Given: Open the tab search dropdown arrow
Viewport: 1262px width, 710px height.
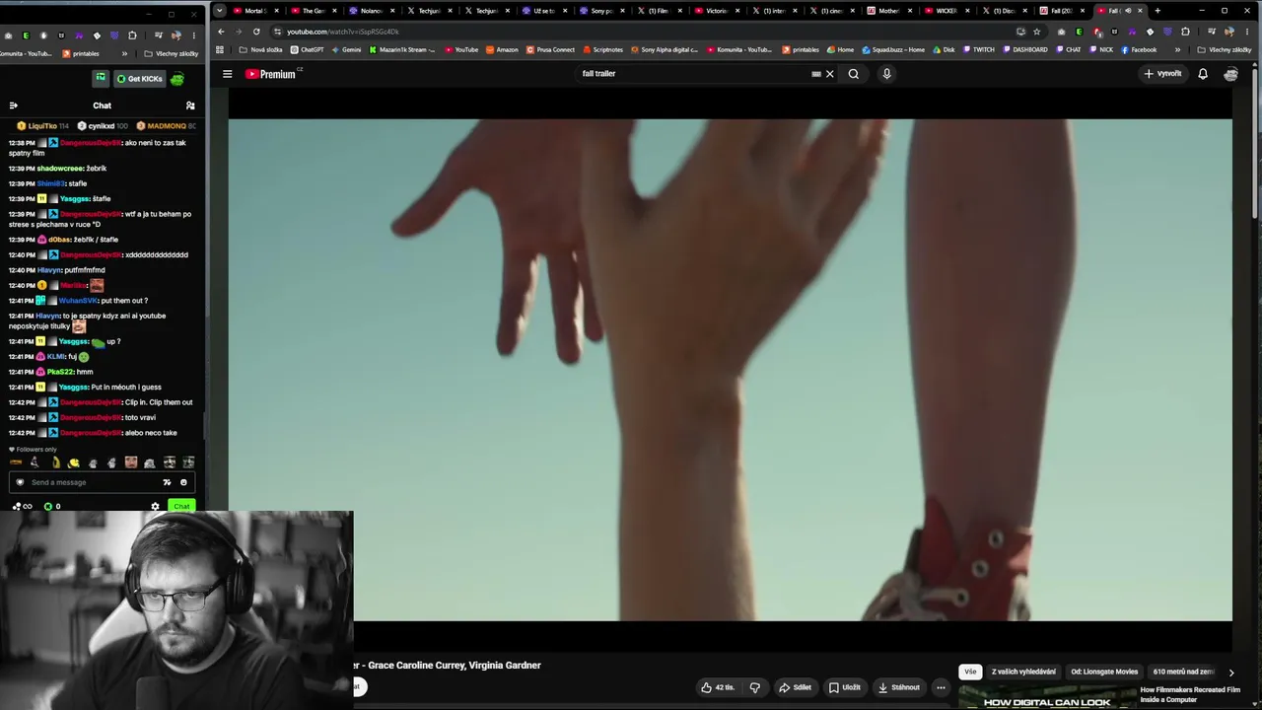Looking at the screenshot, I should (220, 11).
